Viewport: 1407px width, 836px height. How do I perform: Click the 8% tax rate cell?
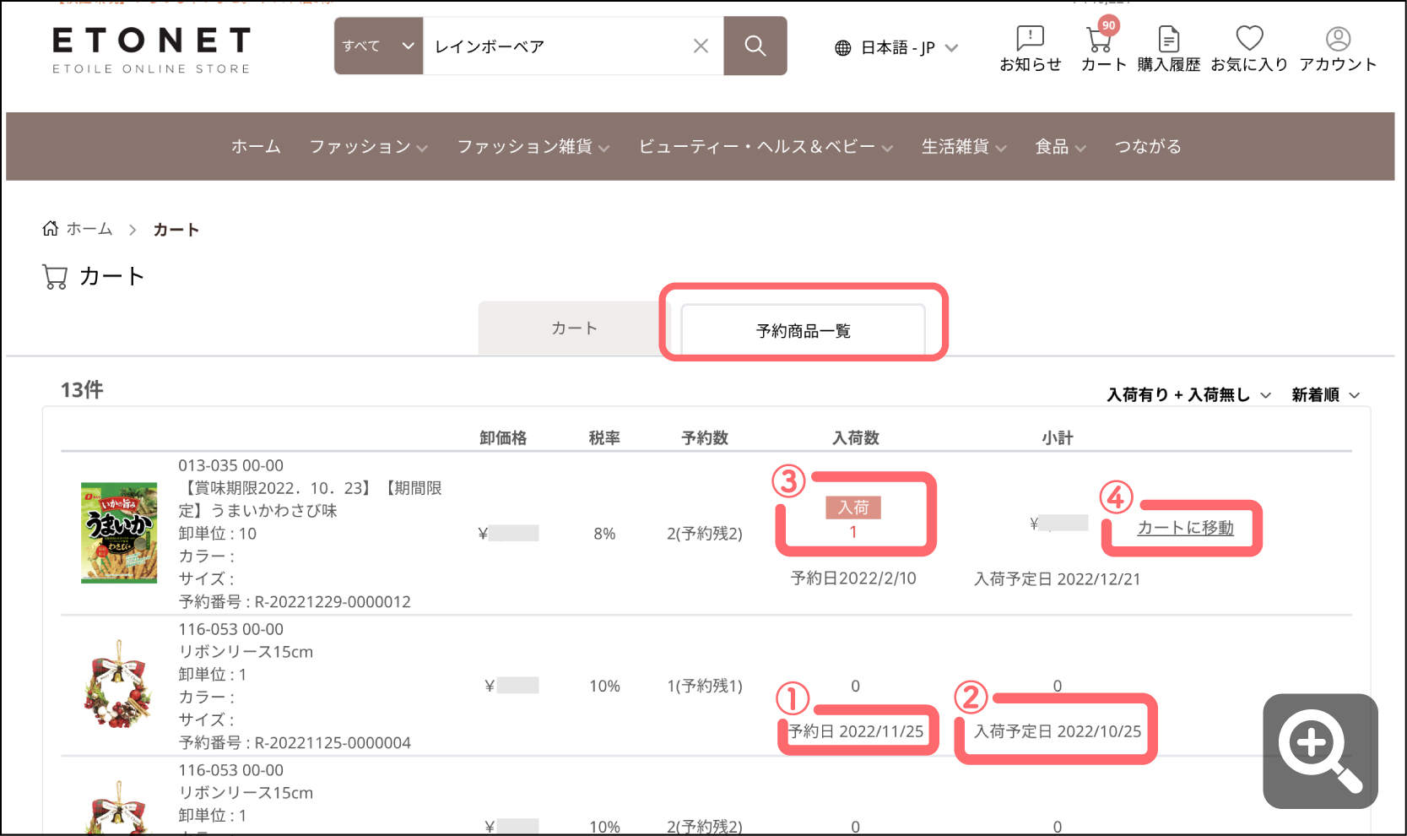point(604,533)
